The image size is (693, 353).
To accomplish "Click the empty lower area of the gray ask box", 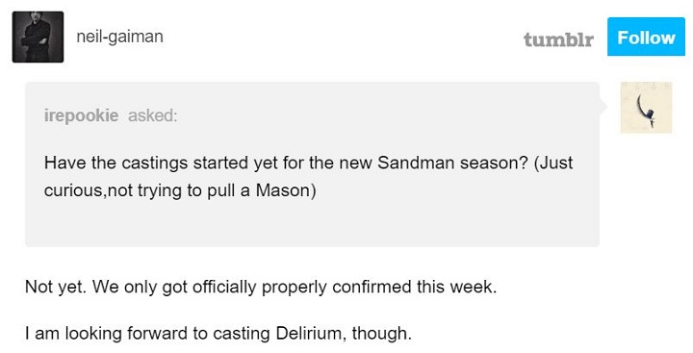I will click(x=312, y=225).
